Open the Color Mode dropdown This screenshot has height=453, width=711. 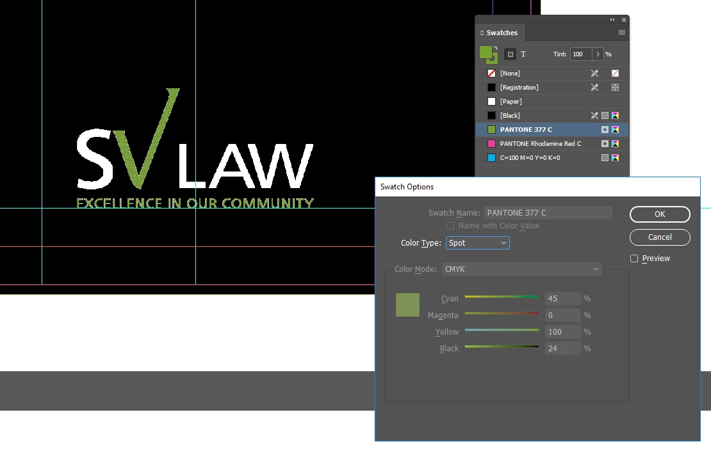[521, 269]
